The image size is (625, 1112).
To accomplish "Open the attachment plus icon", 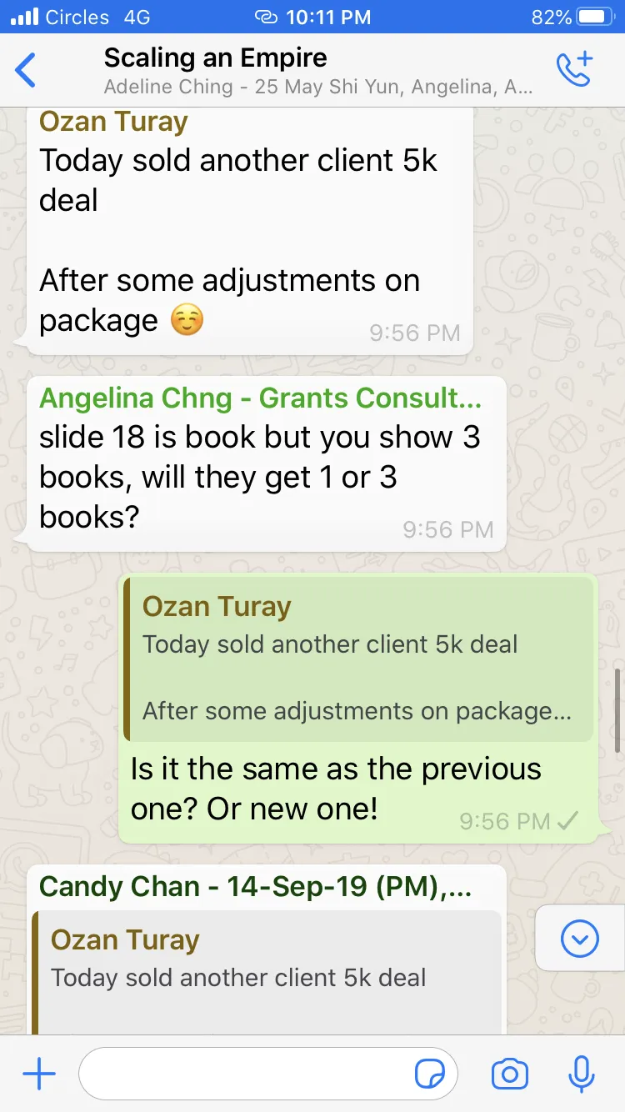I will [x=38, y=1074].
